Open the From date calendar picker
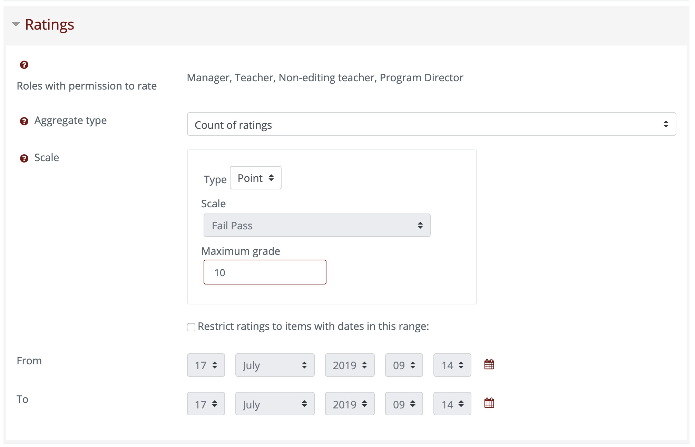 pyautogui.click(x=489, y=364)
